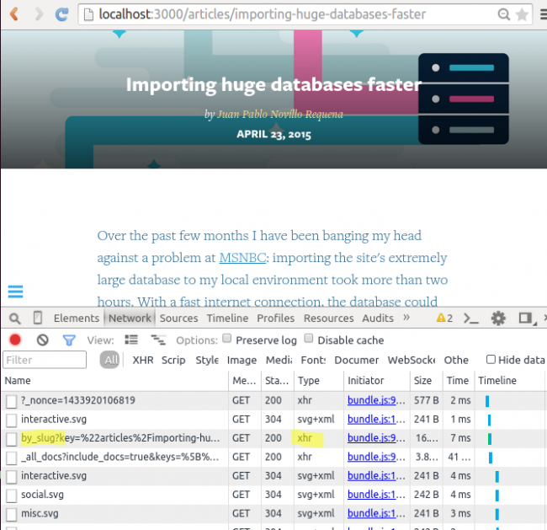Click the browser back arrow
The height and width of the screenshot is (530, 547).
(12, 14)
